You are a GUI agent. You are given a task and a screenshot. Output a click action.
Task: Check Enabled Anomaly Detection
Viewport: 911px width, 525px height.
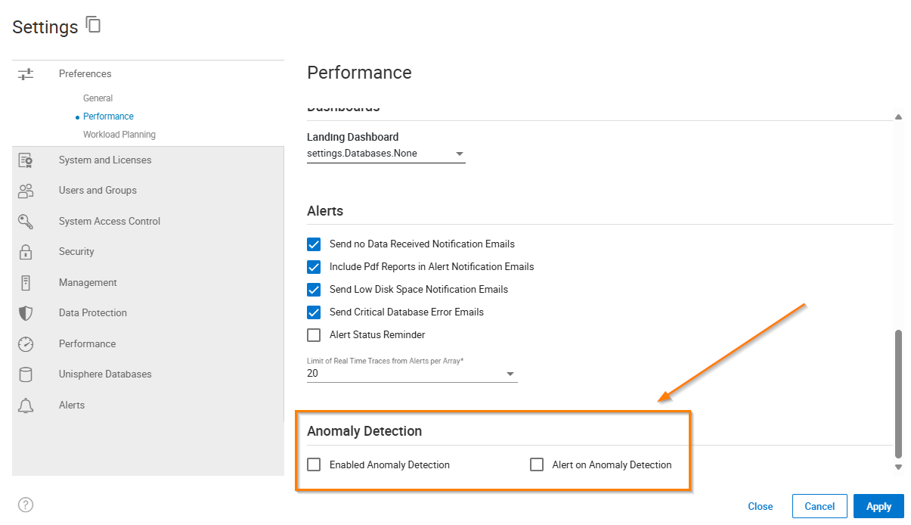(x=314, y=464)
